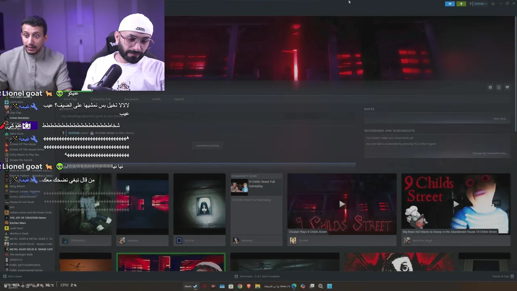Open the Downloads status at the bottom
Viewport: 517px width, 291px height.
click(x=257, y=276)
